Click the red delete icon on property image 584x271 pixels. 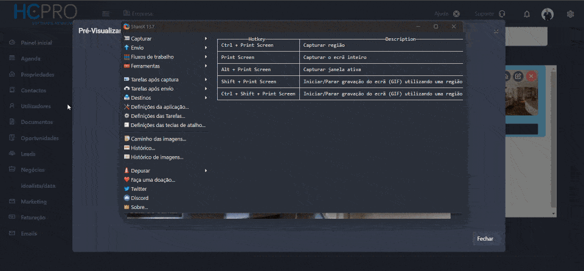click(x=531, y=77)
